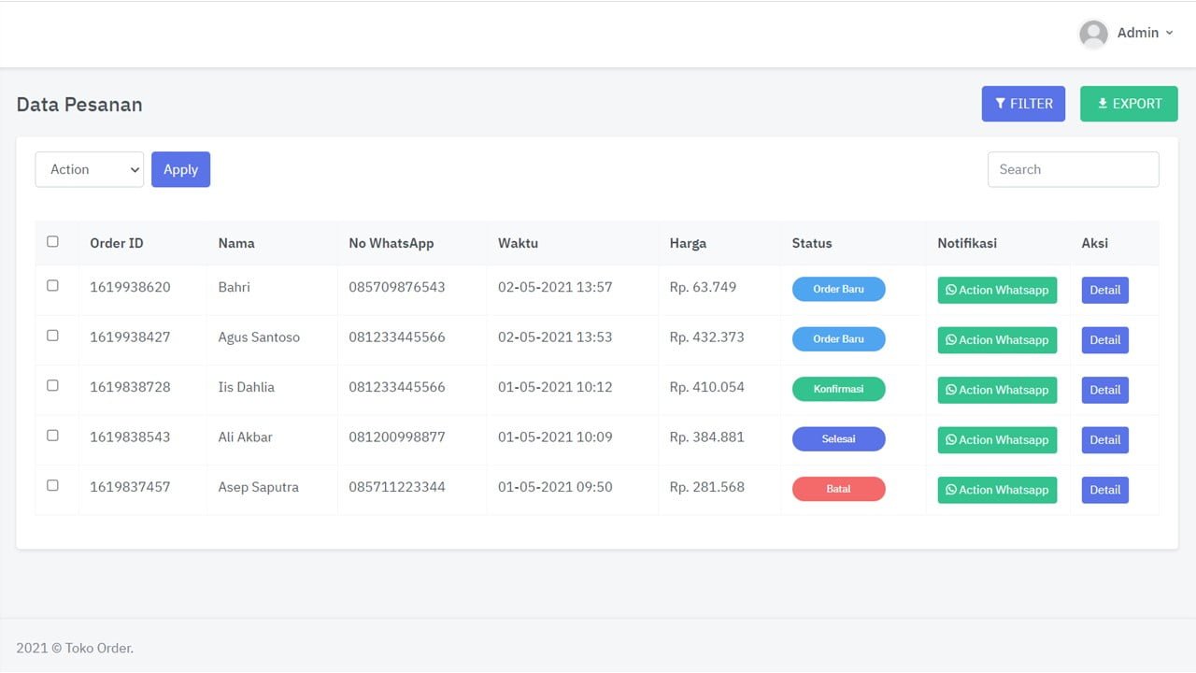Open the Action bulk dropdown
1196x673 pixels.
pyautogui.click(x=90, y=169)
